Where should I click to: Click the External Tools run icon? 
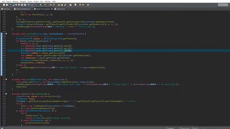coord(45,5)
